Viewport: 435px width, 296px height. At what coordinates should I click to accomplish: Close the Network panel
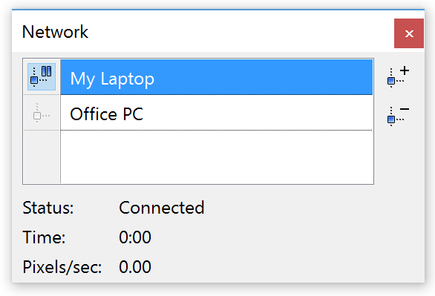(x=409, y=33)
